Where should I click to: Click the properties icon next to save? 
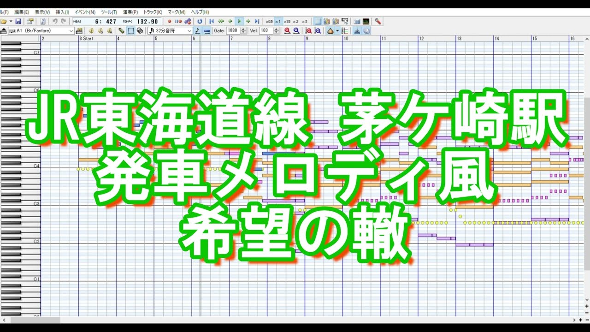tap(30, 21)
